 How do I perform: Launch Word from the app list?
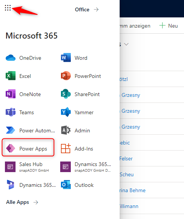66,57
